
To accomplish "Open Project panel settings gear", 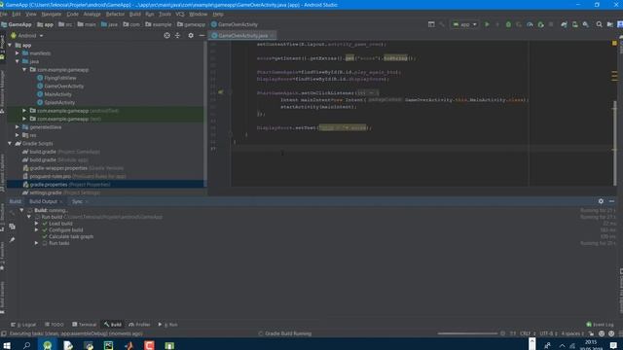I will 191,36.
